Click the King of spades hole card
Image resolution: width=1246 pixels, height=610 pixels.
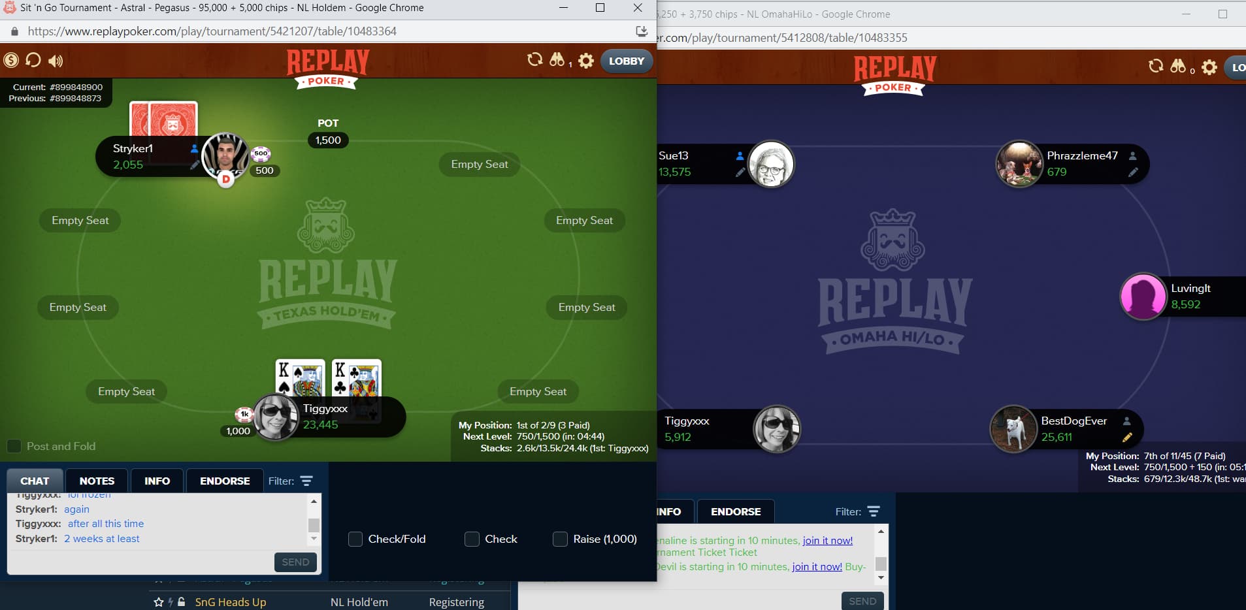pos(300,378)
